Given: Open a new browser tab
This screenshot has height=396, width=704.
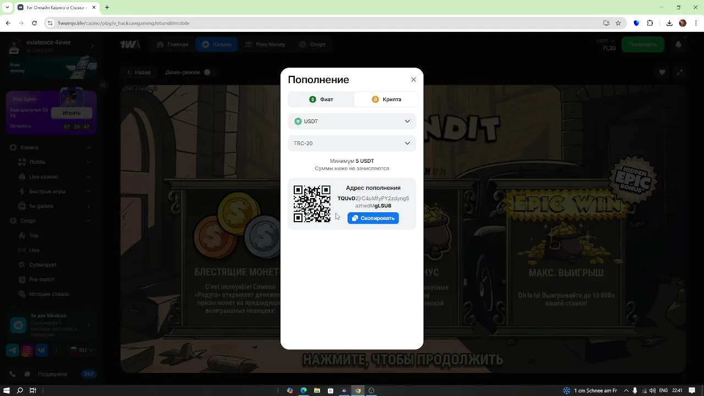Looking at the screenshot, I should pyautogui.click(x=107, y=8).
